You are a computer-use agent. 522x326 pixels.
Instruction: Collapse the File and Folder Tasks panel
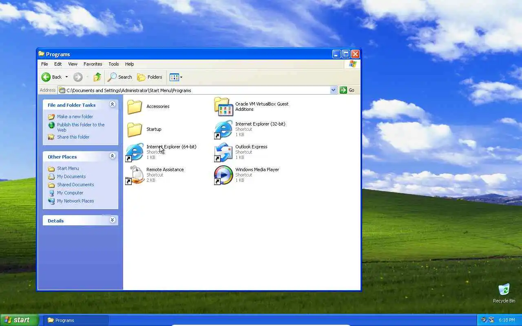(x=112, y=104)
